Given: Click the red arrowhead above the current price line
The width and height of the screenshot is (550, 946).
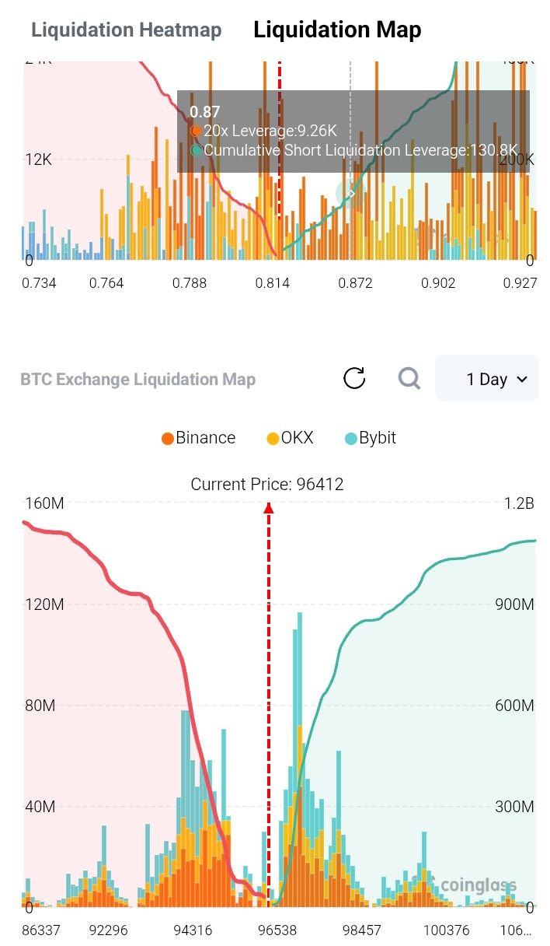Looking at the screenshot, I should click(x=269, y=508).
